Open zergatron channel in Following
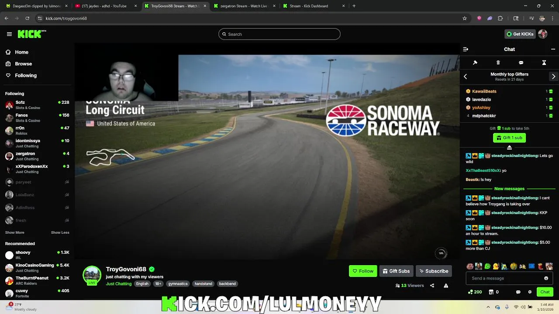Viewport: 559px width, 314px height. 37,156
